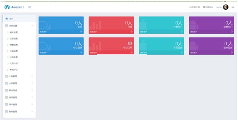The width and height of the screenshot is (238, 122).
Task: Toggle the sidebar with the hamburger icon
Action: point(29,7)
